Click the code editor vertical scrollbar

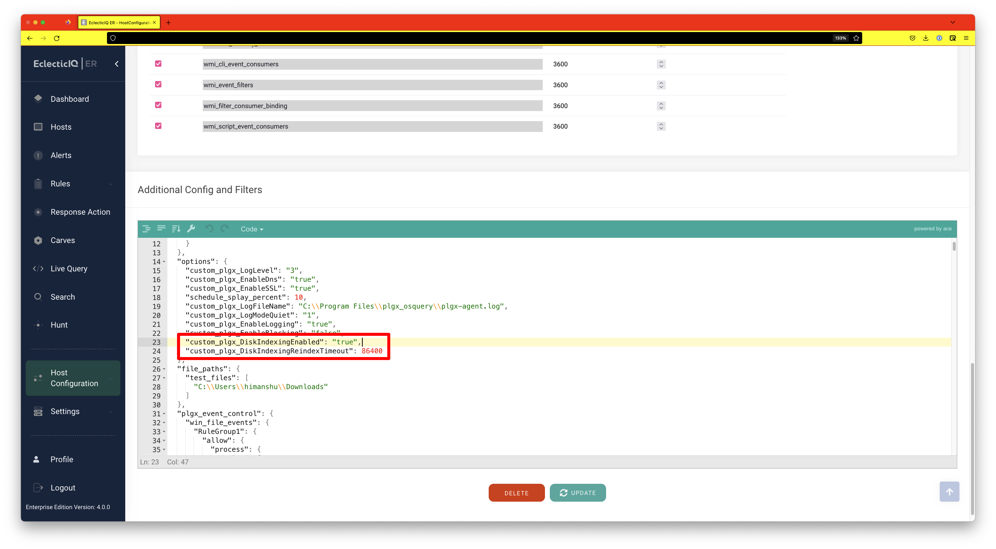[954, 246]
